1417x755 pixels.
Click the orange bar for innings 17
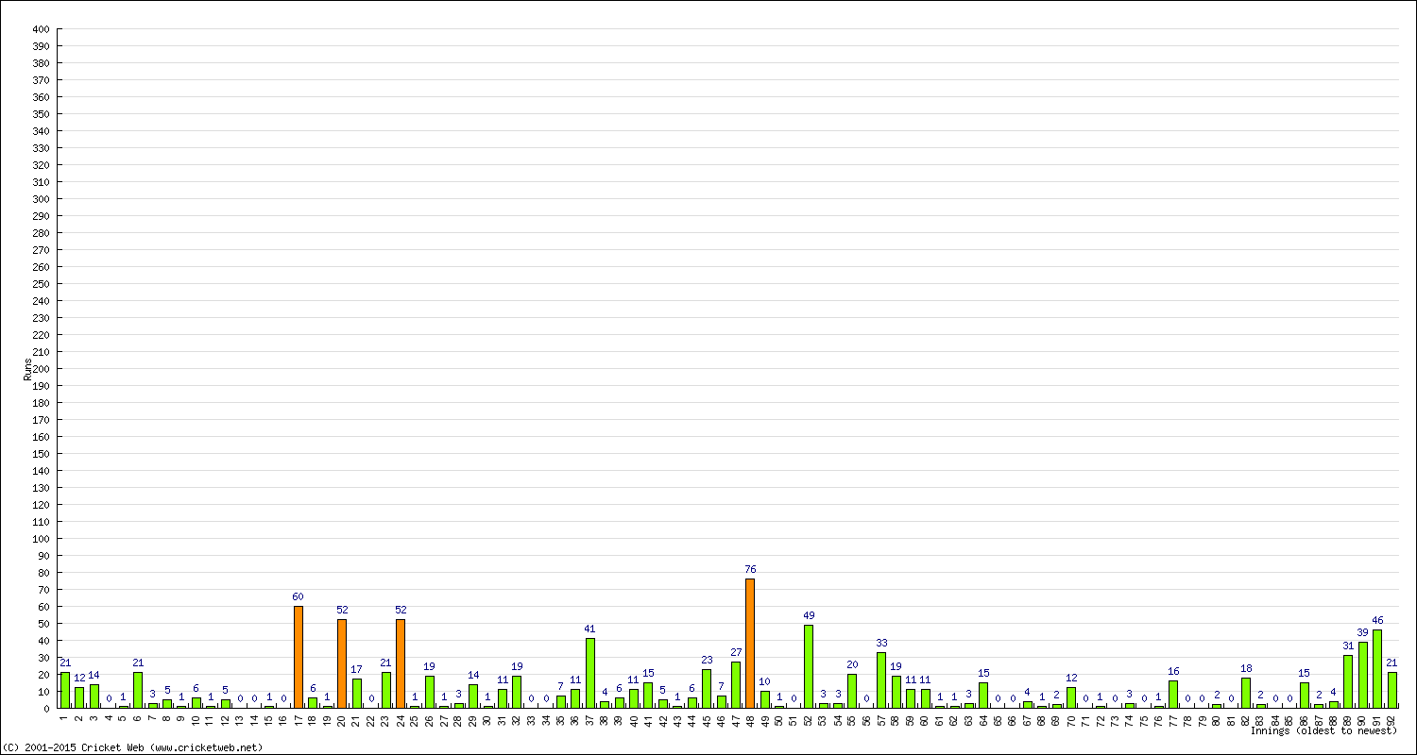click(299, 657)
